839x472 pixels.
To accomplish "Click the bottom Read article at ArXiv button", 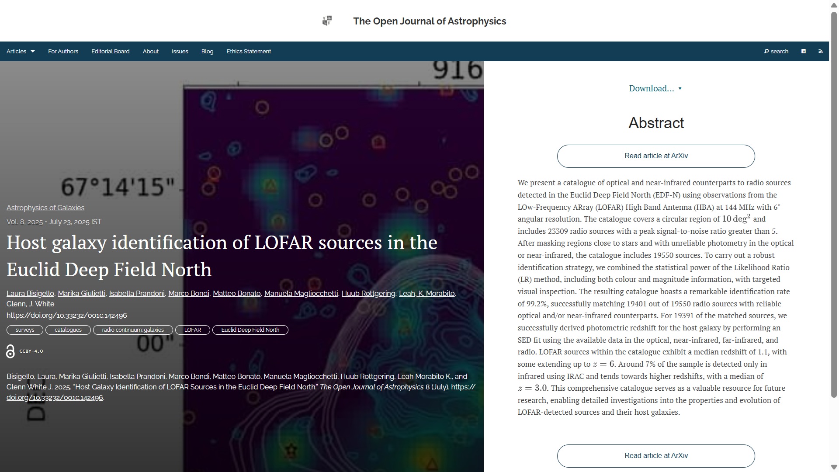I will (655, 456).
